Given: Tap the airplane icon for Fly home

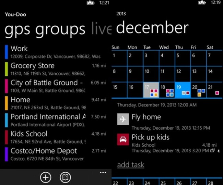Looking at the screenshot, I should point(123,119).
